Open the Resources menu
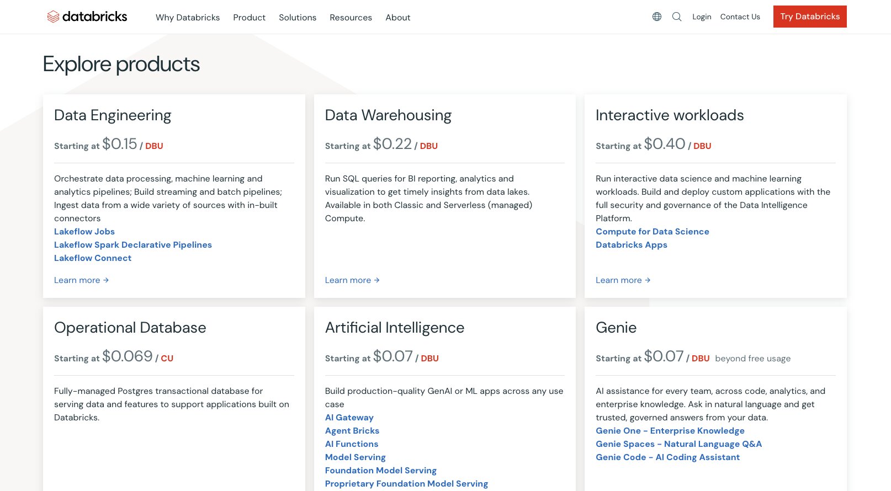The height and width of the screenshot is (491, 891). click(x=351, y=18)
